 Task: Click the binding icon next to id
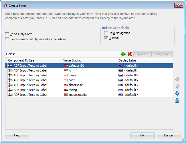tap(66, 70)
